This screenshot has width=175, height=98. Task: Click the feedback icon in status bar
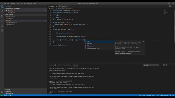click(x=170, y=95)
